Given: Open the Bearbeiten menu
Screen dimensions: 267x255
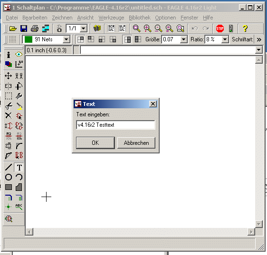Looking at the screenshot, I should coord(35,18).
